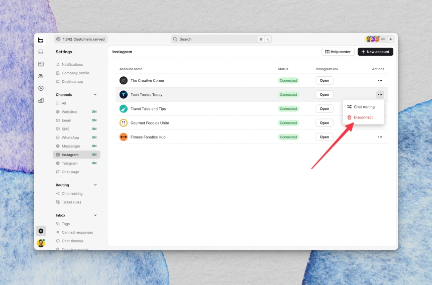The image size is (432, 285).
Task: Open Canned responses in sidebar
Action: coord(74,232)
